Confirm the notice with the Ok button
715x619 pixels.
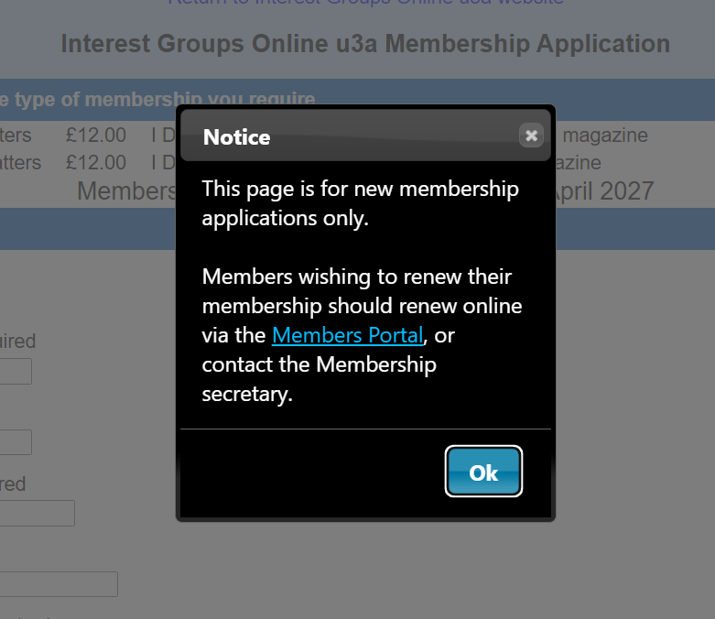point(483,472)
